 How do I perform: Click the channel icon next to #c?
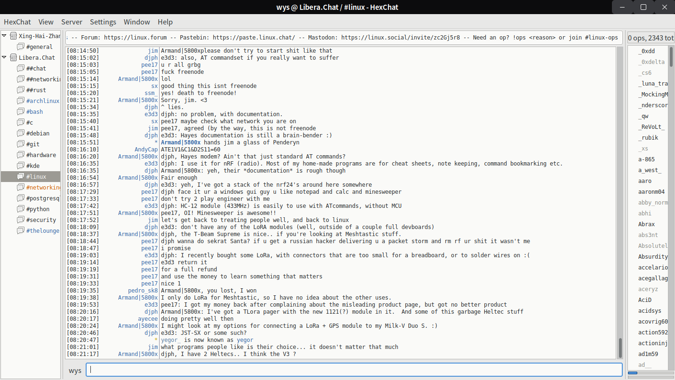pyautogui.click(x=20, y=122)
